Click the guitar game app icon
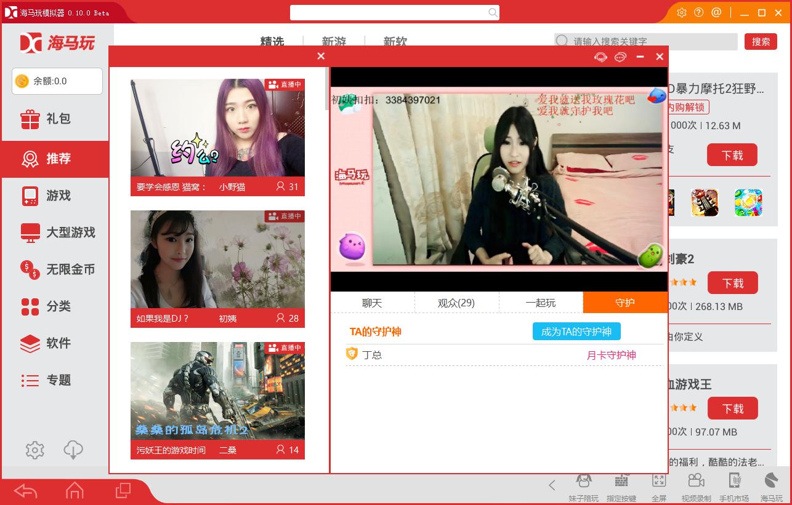The image size is (792, 505). click(705, 202)
